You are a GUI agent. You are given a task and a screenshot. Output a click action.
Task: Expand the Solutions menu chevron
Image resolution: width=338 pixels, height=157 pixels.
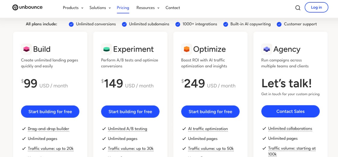[x=110, y=8]
